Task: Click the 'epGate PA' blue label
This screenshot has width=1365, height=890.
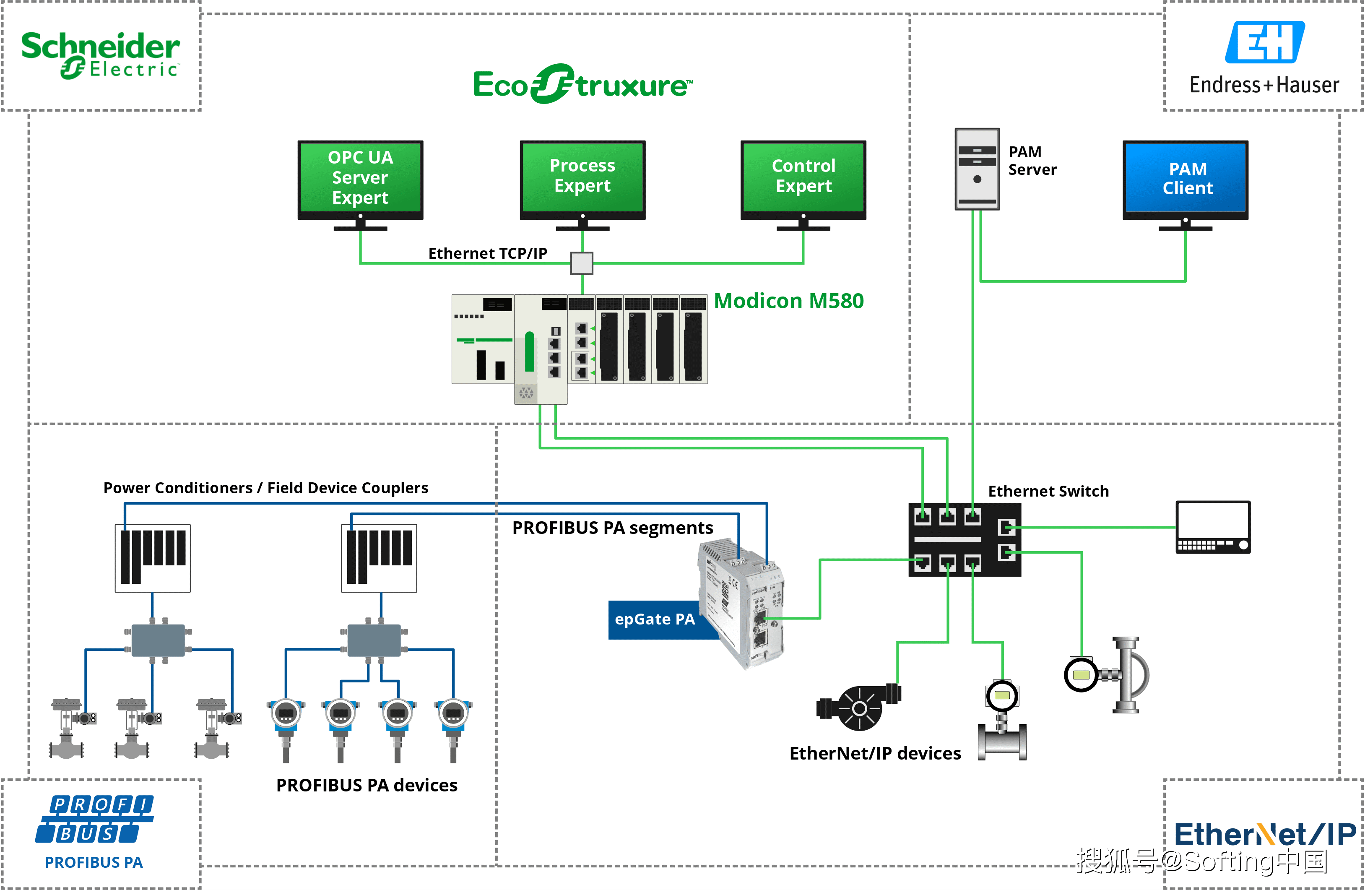Action: [x=655, y=619]
